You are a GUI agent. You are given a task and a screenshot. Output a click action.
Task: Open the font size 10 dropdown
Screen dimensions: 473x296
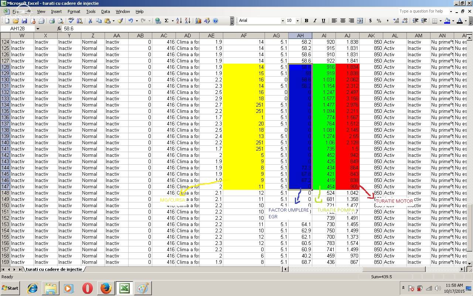tap(297, 21)
